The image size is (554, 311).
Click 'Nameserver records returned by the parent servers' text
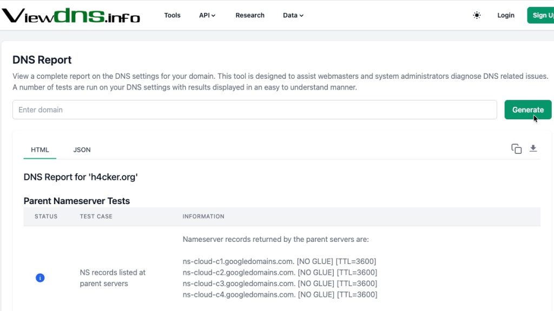[x=275, y=239]
